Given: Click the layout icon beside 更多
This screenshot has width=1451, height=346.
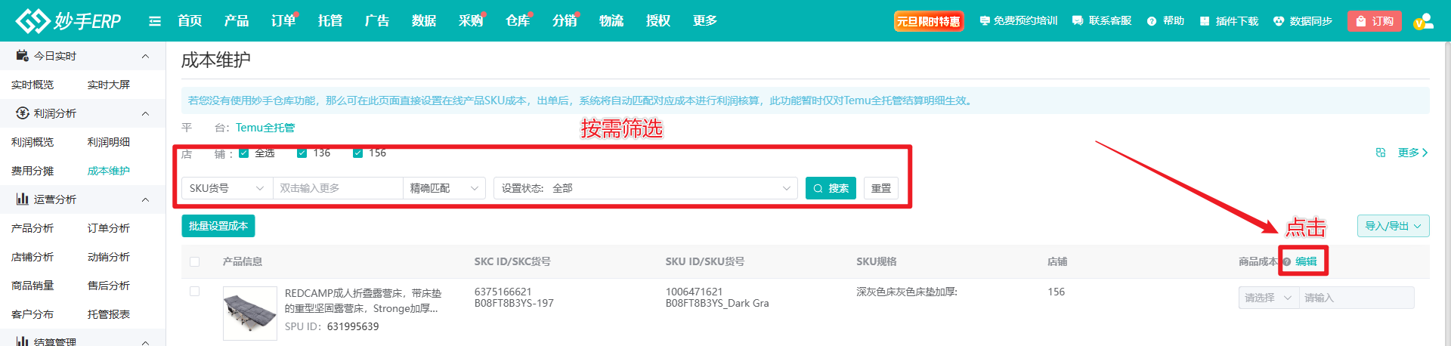Looking at the screenshot, I should [1381, 153].
